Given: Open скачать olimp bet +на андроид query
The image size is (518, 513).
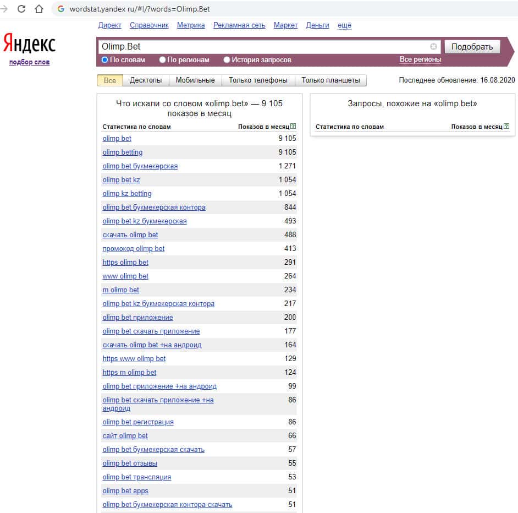Looking at the screenshot, I should click(152, 345).
